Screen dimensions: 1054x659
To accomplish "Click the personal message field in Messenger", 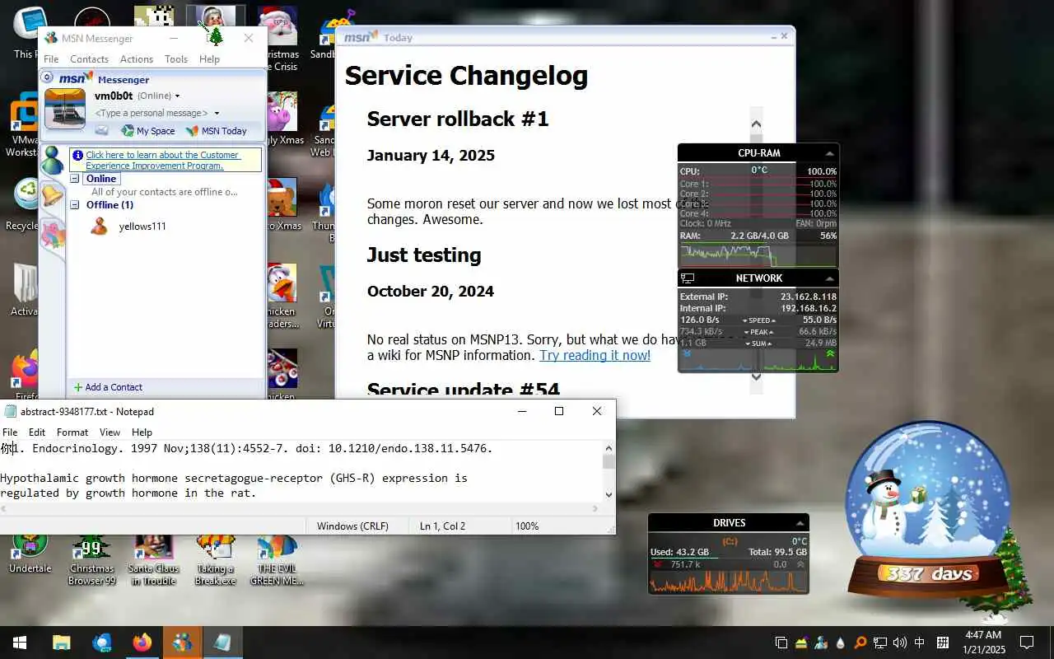I will pyautogui.click(x=152, y=113).
